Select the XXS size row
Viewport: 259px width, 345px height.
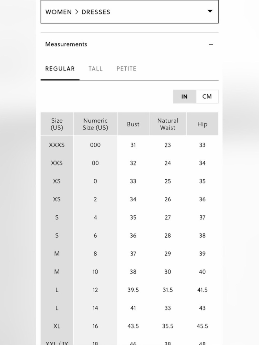pyautogui.click(x=129, y=163)
